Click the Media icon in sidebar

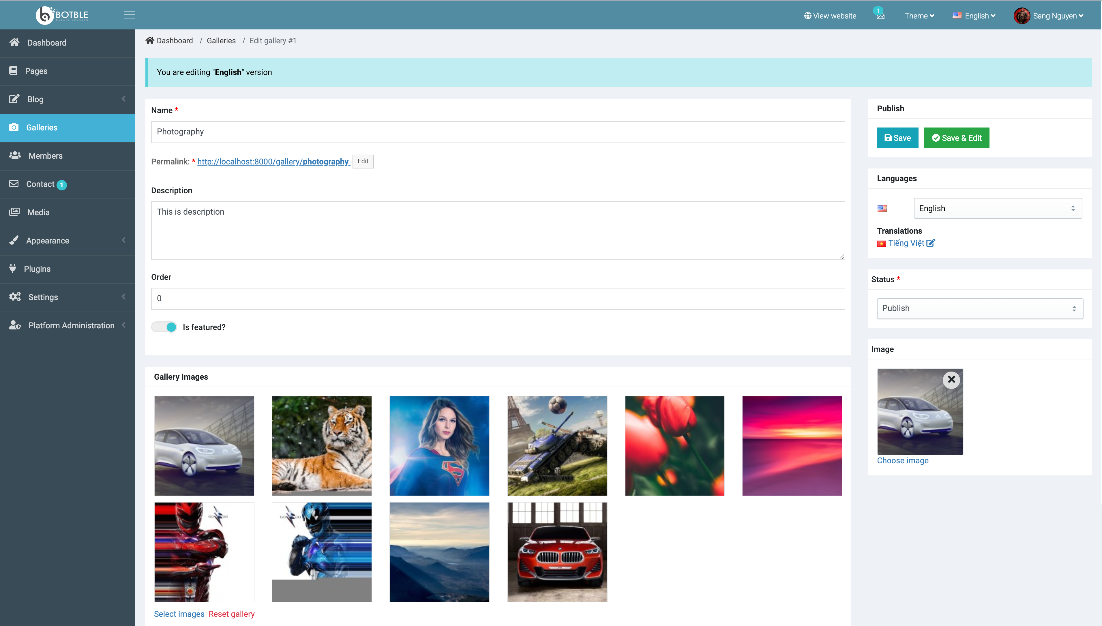[14, 212]
